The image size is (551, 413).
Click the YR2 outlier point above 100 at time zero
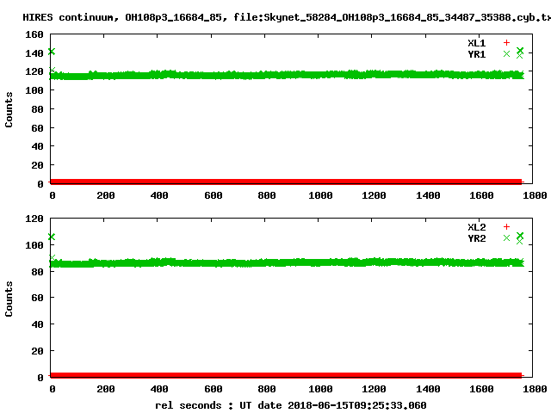[x=52, y=237]
